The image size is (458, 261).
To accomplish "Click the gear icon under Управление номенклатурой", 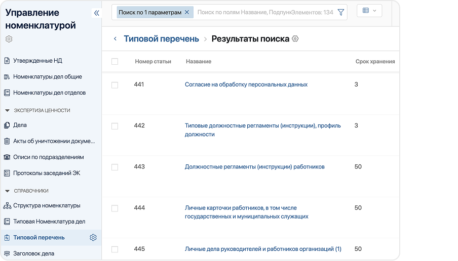I will coord(9,39).
